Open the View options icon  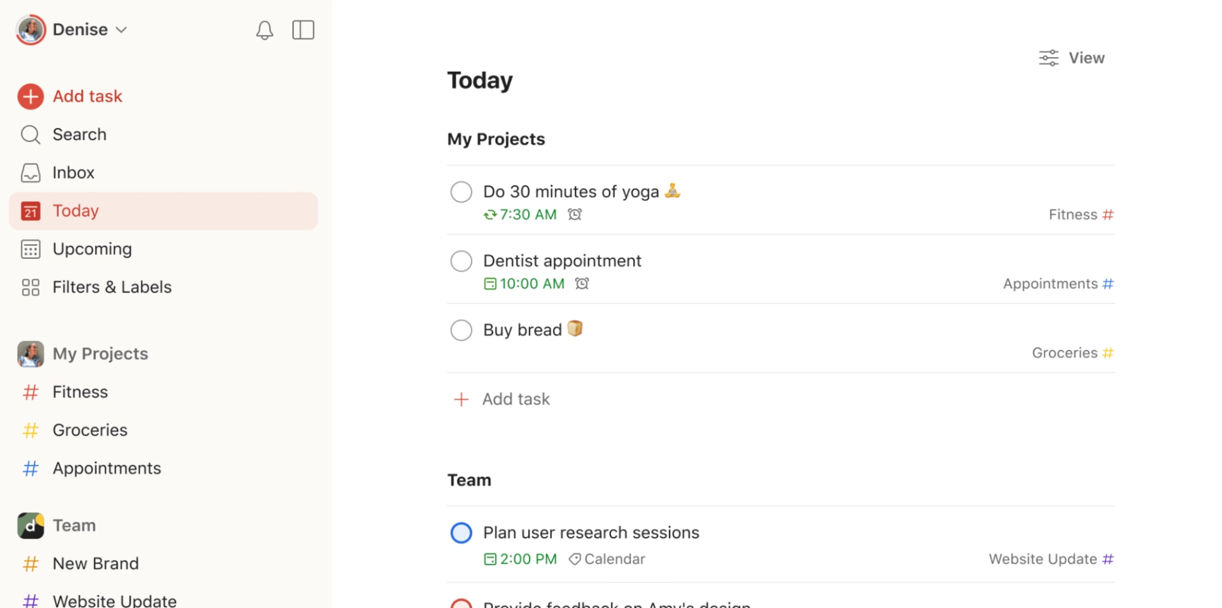(1048, 57)
